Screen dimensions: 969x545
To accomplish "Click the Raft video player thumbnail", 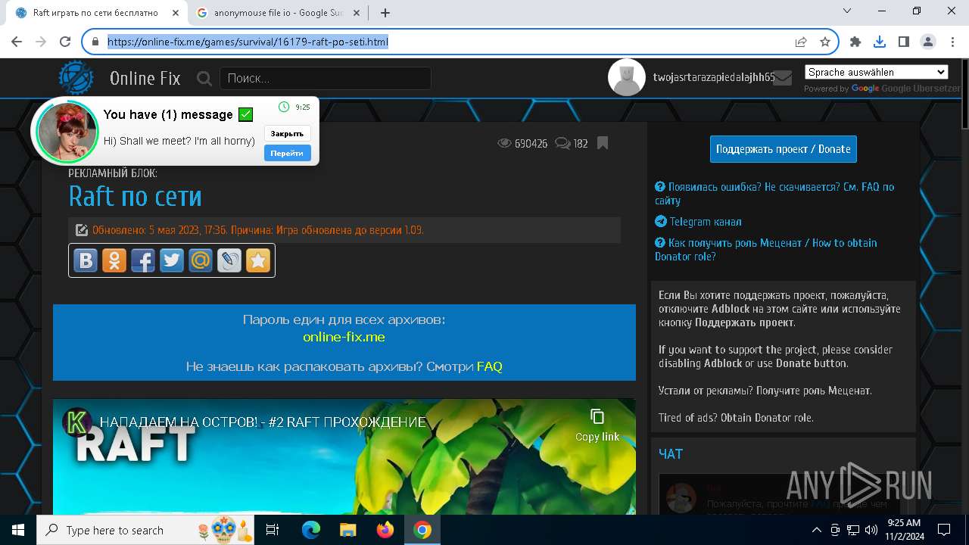I will click(x=344, y=457).
